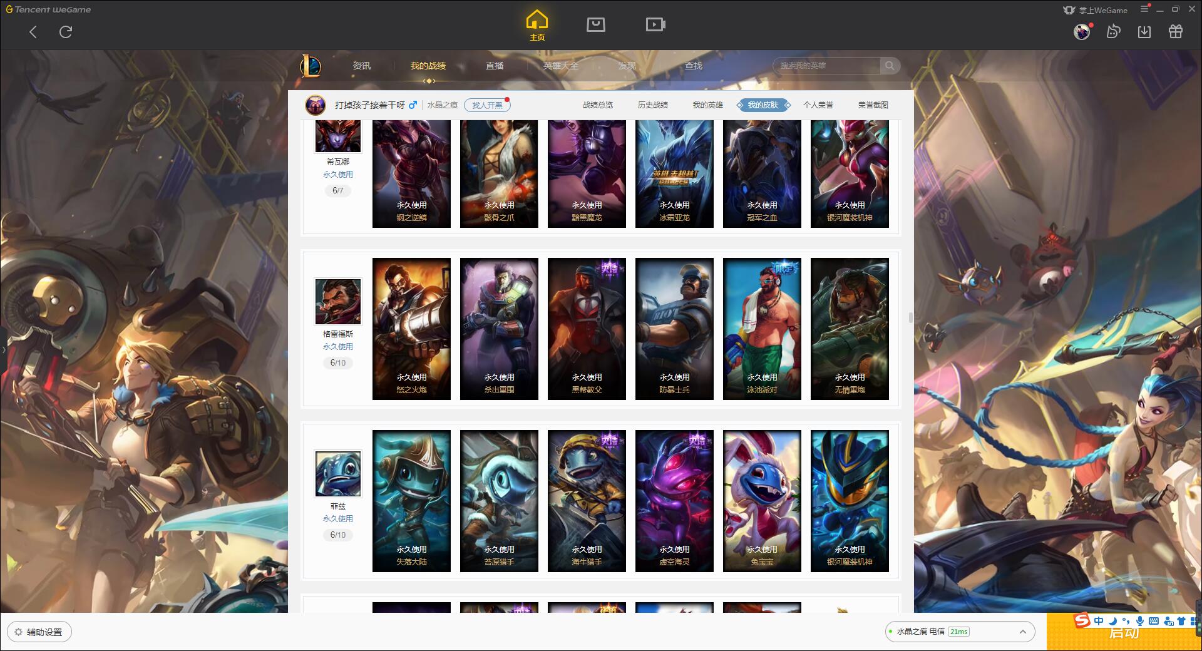Open the 杀出重围 skin card
The height and width of the screenshot is (651, 1202).
499,329
